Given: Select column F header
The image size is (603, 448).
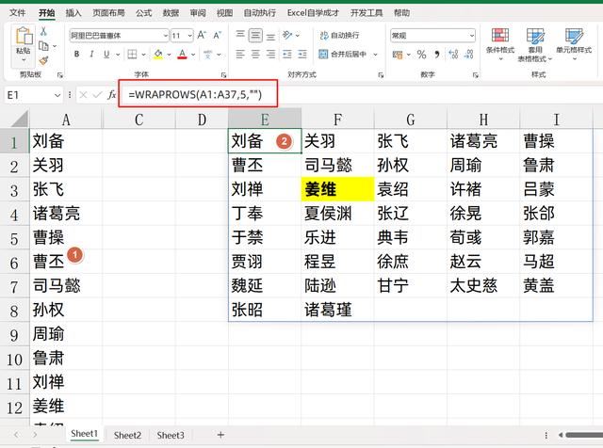Looking at the screenshot, I should pos(337,120).
